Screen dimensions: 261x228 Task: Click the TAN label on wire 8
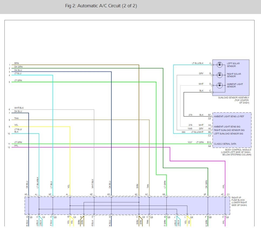click(x=16, y=118)
